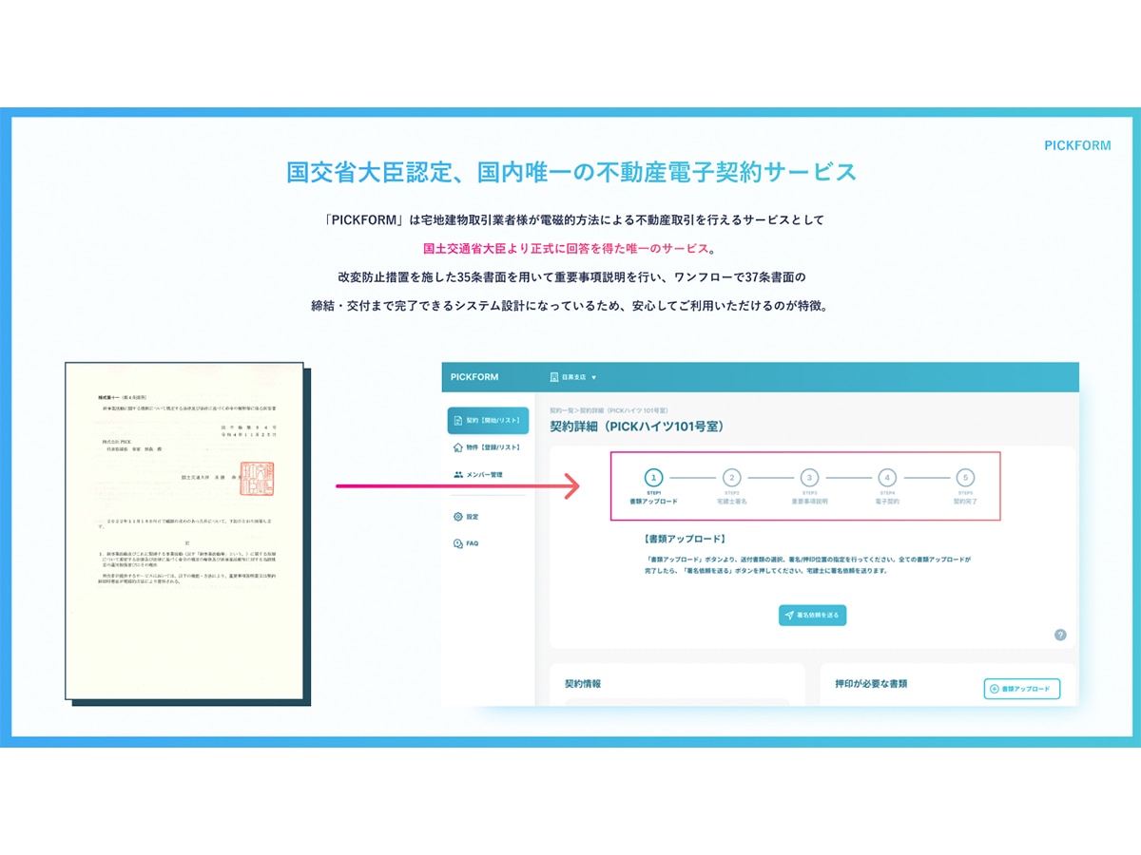Click the PICKFORM logo in app header
The width and height of the screenshot is (1141, 855).
pos(474,377)
